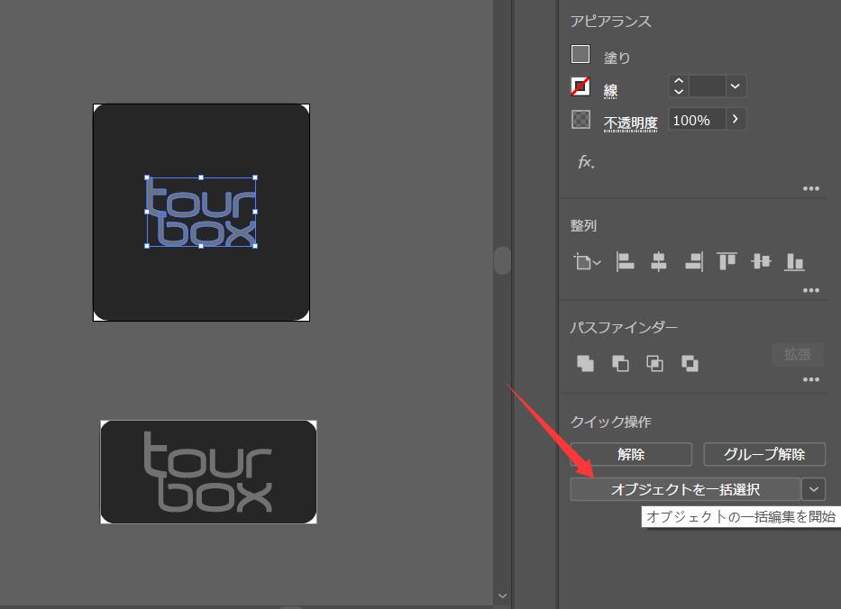Screen dimensions: 841x609
Task: Open the Align To selection dropdown icon
Action: (x=587, y=262)
